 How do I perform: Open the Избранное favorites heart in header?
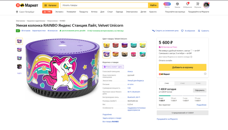[x=187, y=5]
